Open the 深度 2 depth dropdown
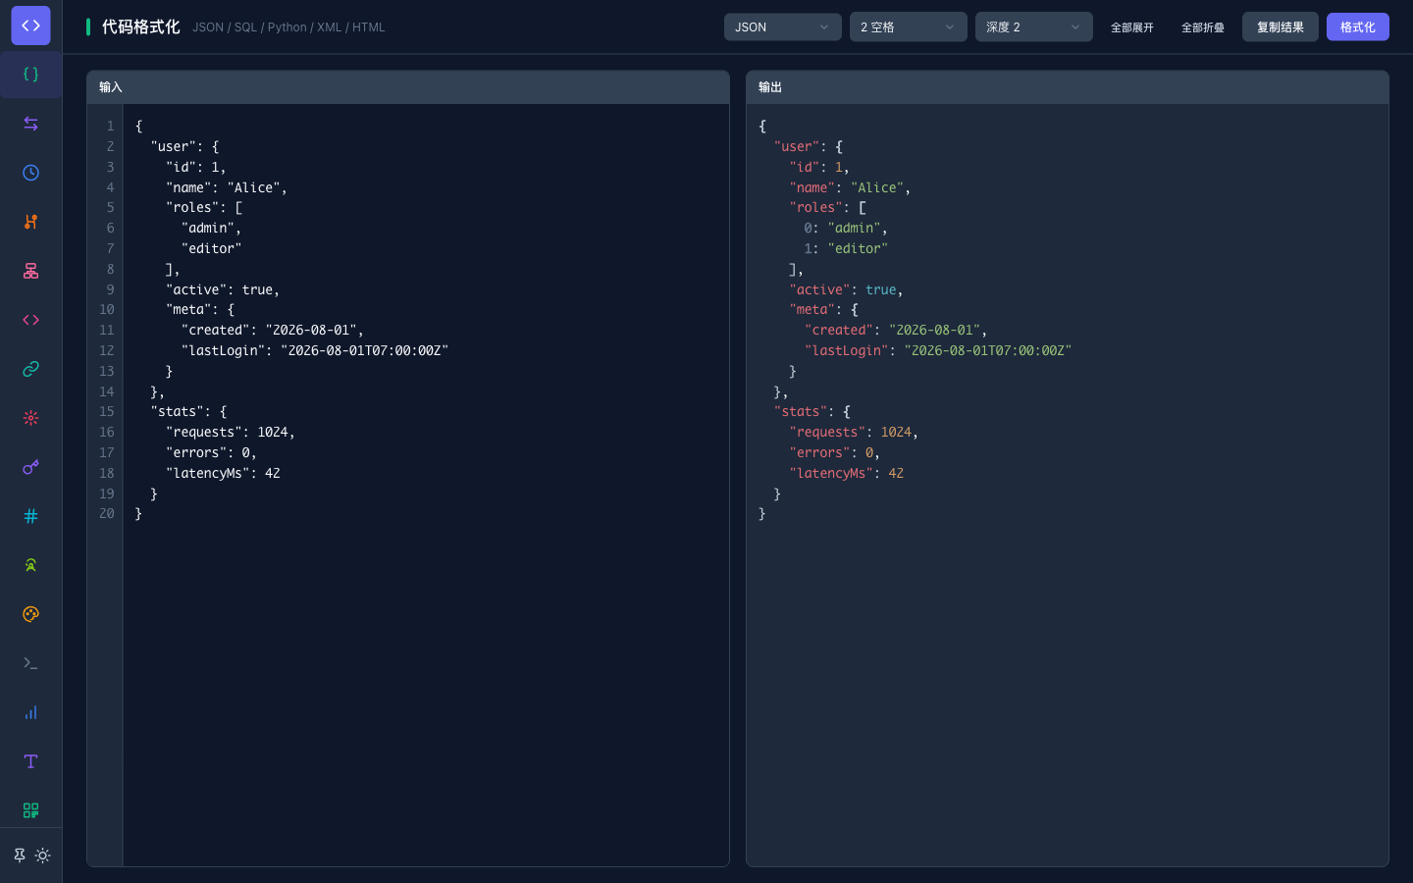This screenshot has width=1413, height=883. (1033, 26)
